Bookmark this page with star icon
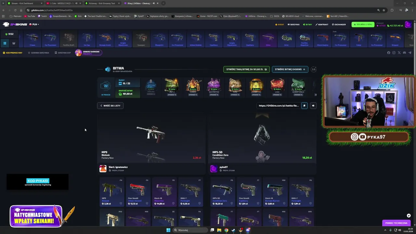 [x=384, y=10]
